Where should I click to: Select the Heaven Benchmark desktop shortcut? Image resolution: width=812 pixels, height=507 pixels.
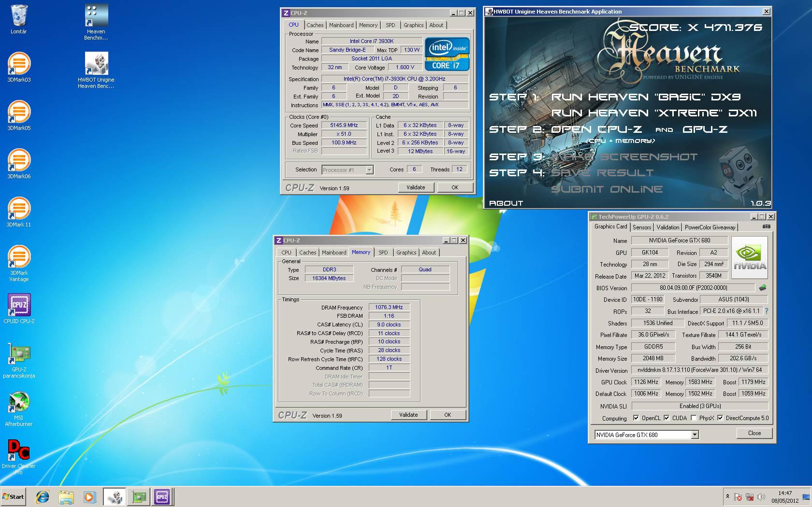click(96, 22)
